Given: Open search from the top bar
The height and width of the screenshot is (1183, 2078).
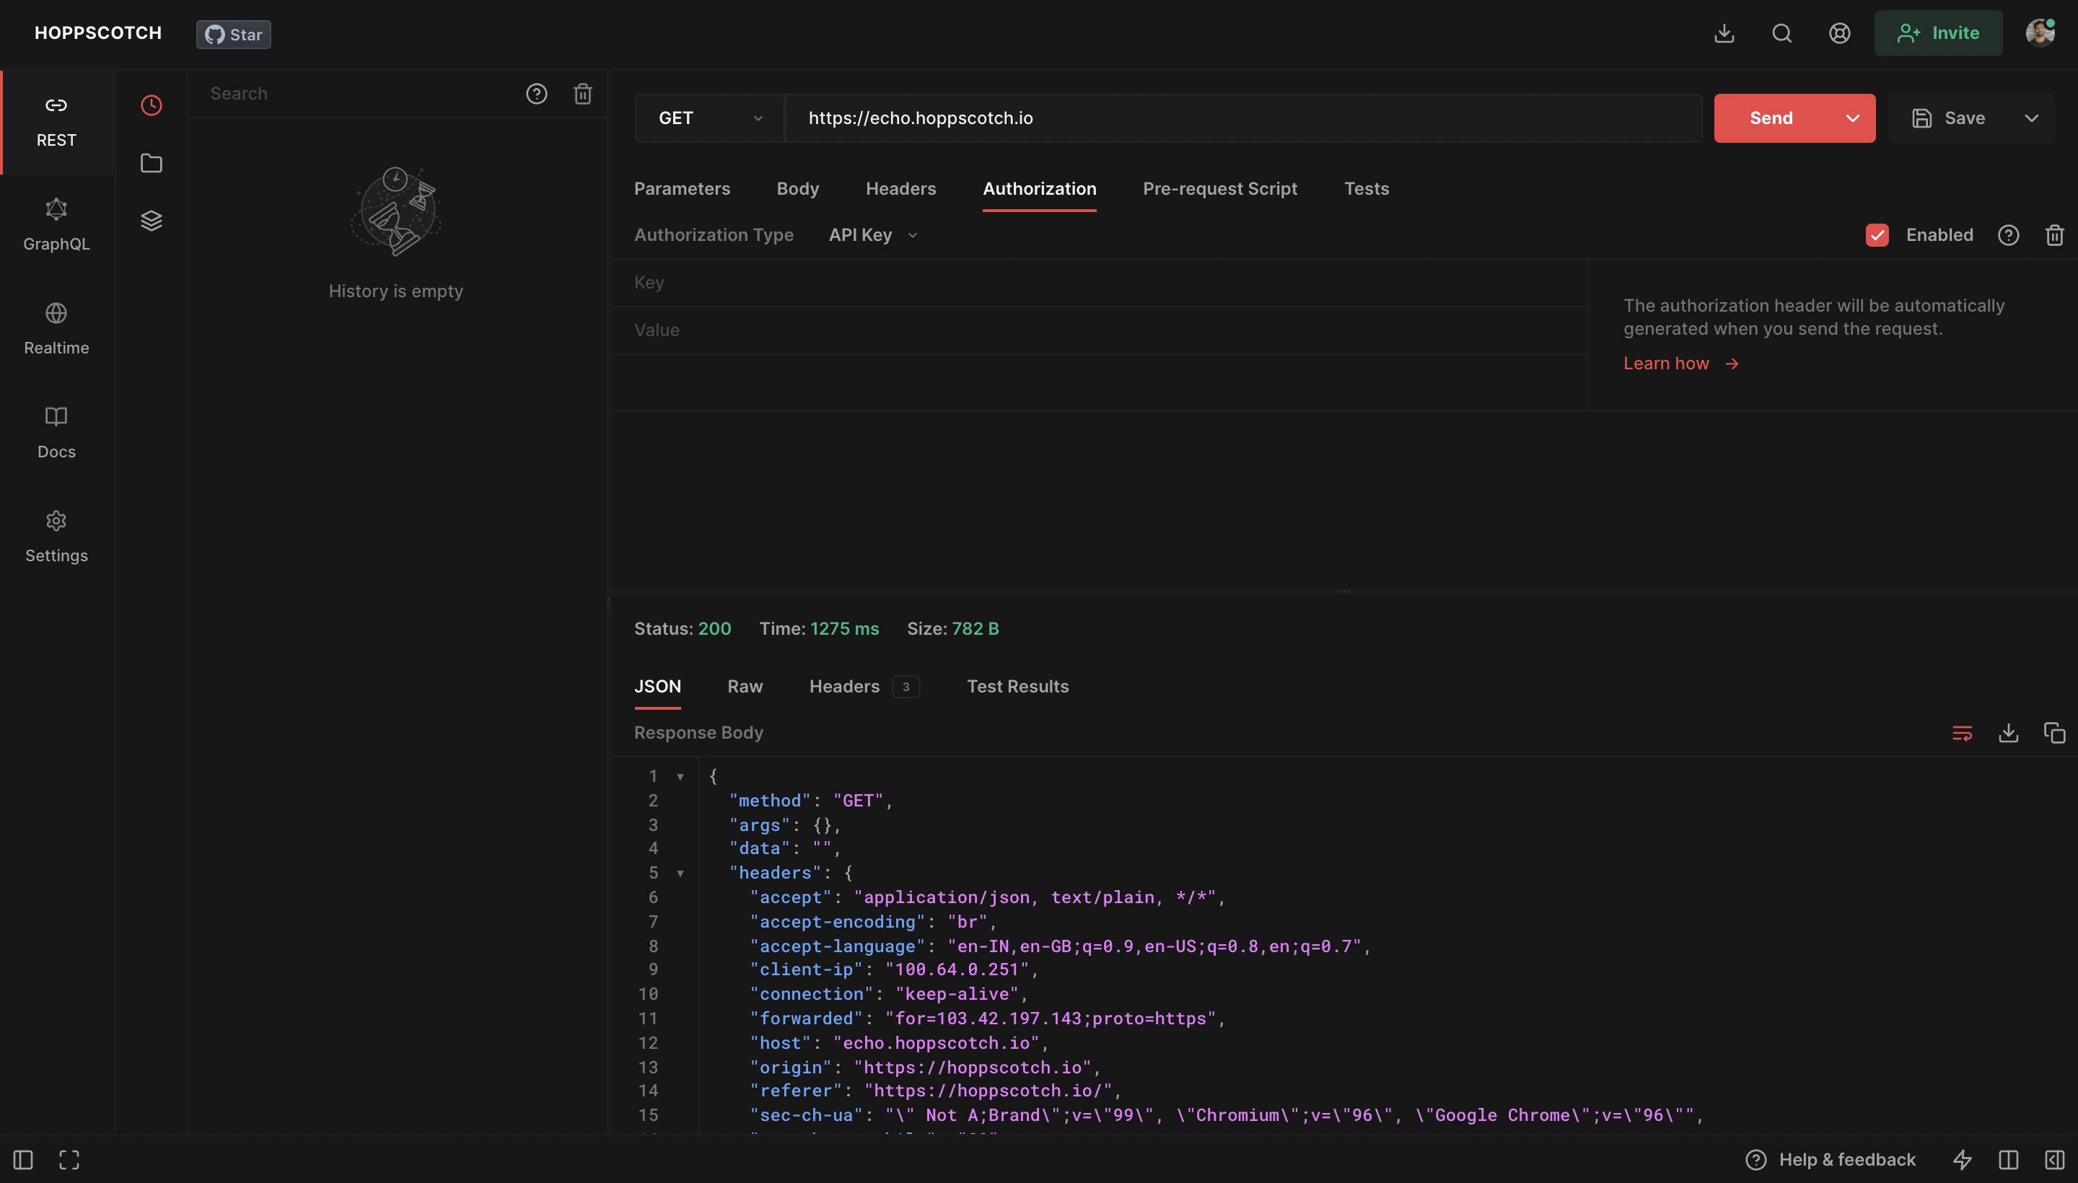Looking at the screenshot, I should point(1781,33).
